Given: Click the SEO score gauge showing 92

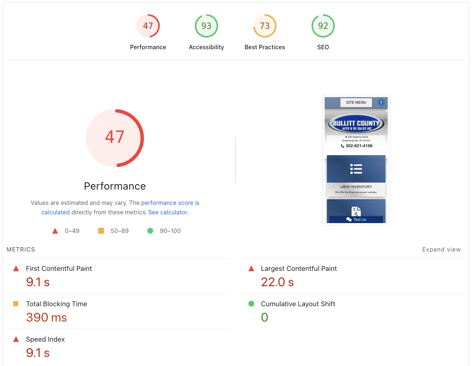Looking at the screenshot, I should pyautogui.click(x=323, y=26).
